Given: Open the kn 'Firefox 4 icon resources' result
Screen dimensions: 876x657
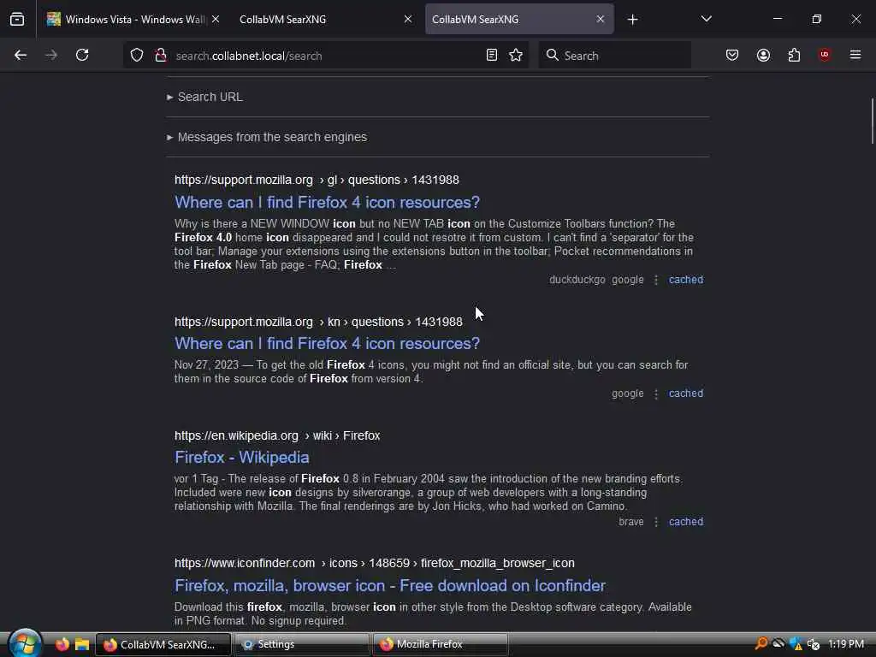Looking at the screenshot, I should click(x=327, y=344).
